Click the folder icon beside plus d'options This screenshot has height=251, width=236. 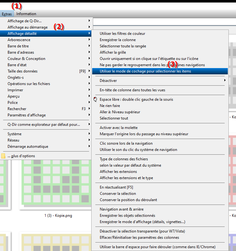[3, 156]
